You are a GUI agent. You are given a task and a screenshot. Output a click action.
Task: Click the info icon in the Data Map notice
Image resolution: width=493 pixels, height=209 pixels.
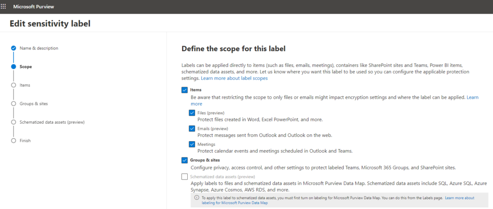[x=197, y=198]
